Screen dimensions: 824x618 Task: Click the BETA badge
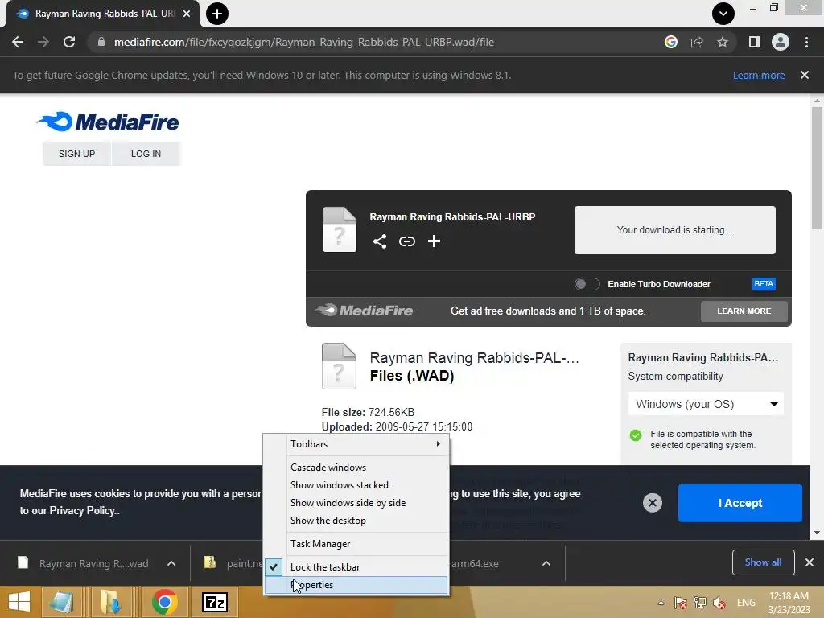(x=764, y=284)
